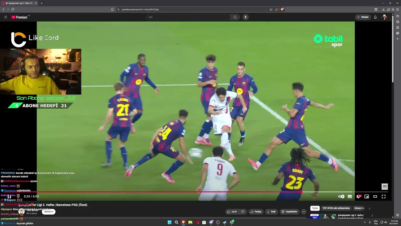Open the top sidebar panel icon
This screenshot has width=401, height=226.
coord(398,16)
